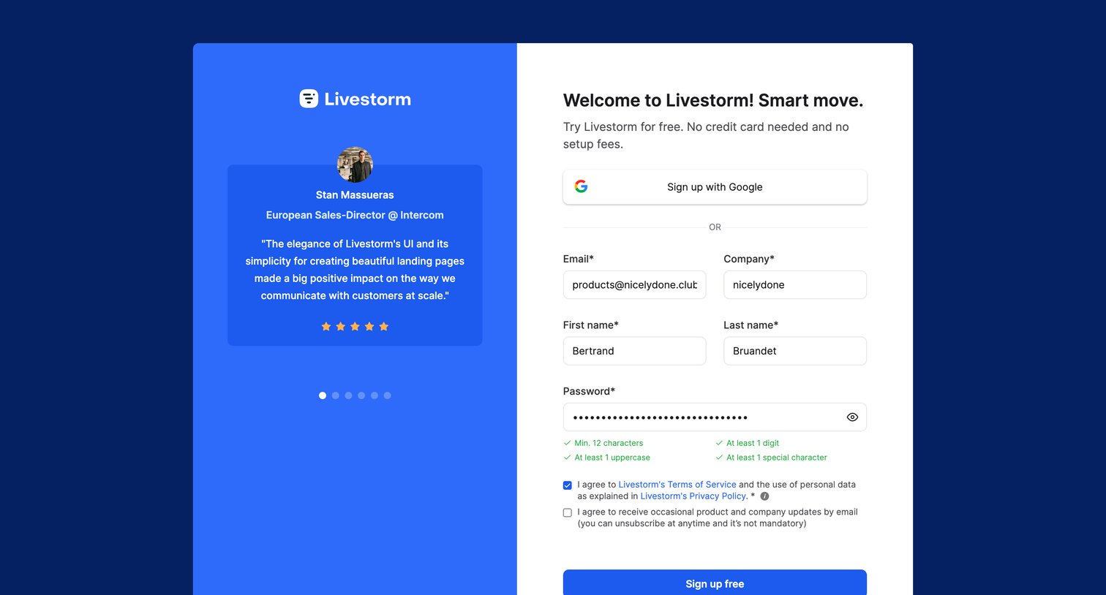Select the first testimonial carousel dot
This screenshot has width=1106, height=595.
coord(323,395)
